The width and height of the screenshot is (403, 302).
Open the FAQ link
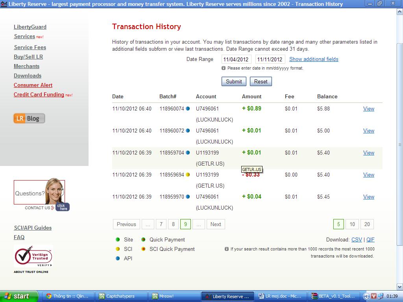19,237
